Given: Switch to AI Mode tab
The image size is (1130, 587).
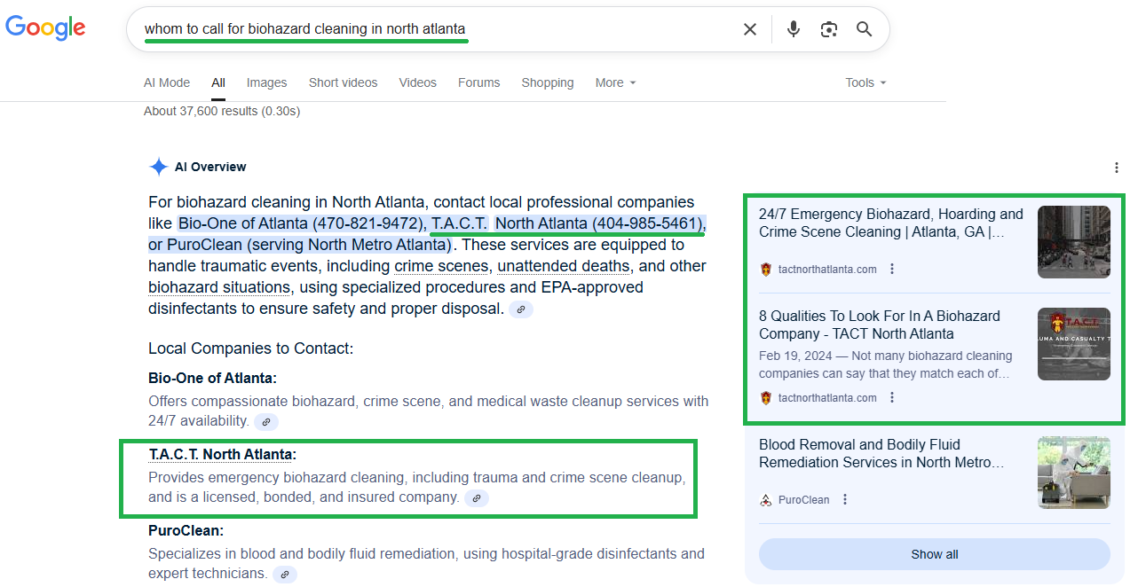Looking at the screenshot, I should click(167, 82).
